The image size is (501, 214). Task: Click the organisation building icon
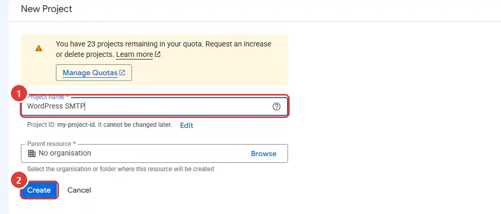coord(32,153)
